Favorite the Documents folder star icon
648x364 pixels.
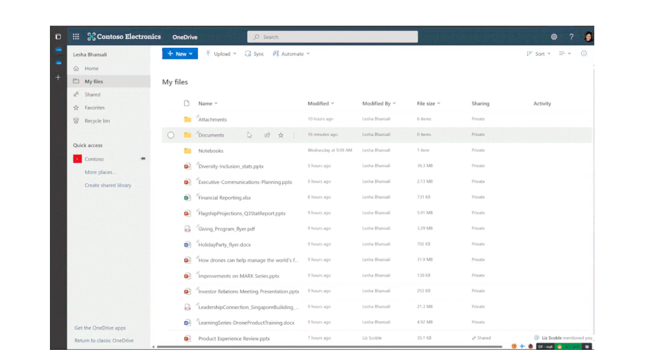click(281, 135)
